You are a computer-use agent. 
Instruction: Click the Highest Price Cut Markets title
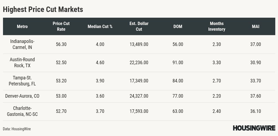(43, 9)
